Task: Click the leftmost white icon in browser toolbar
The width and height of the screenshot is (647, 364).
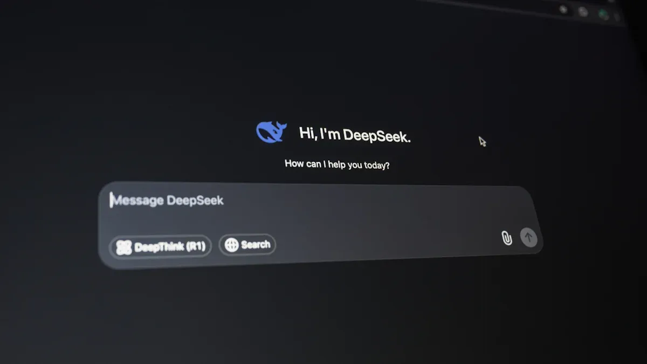Action: 563,9
